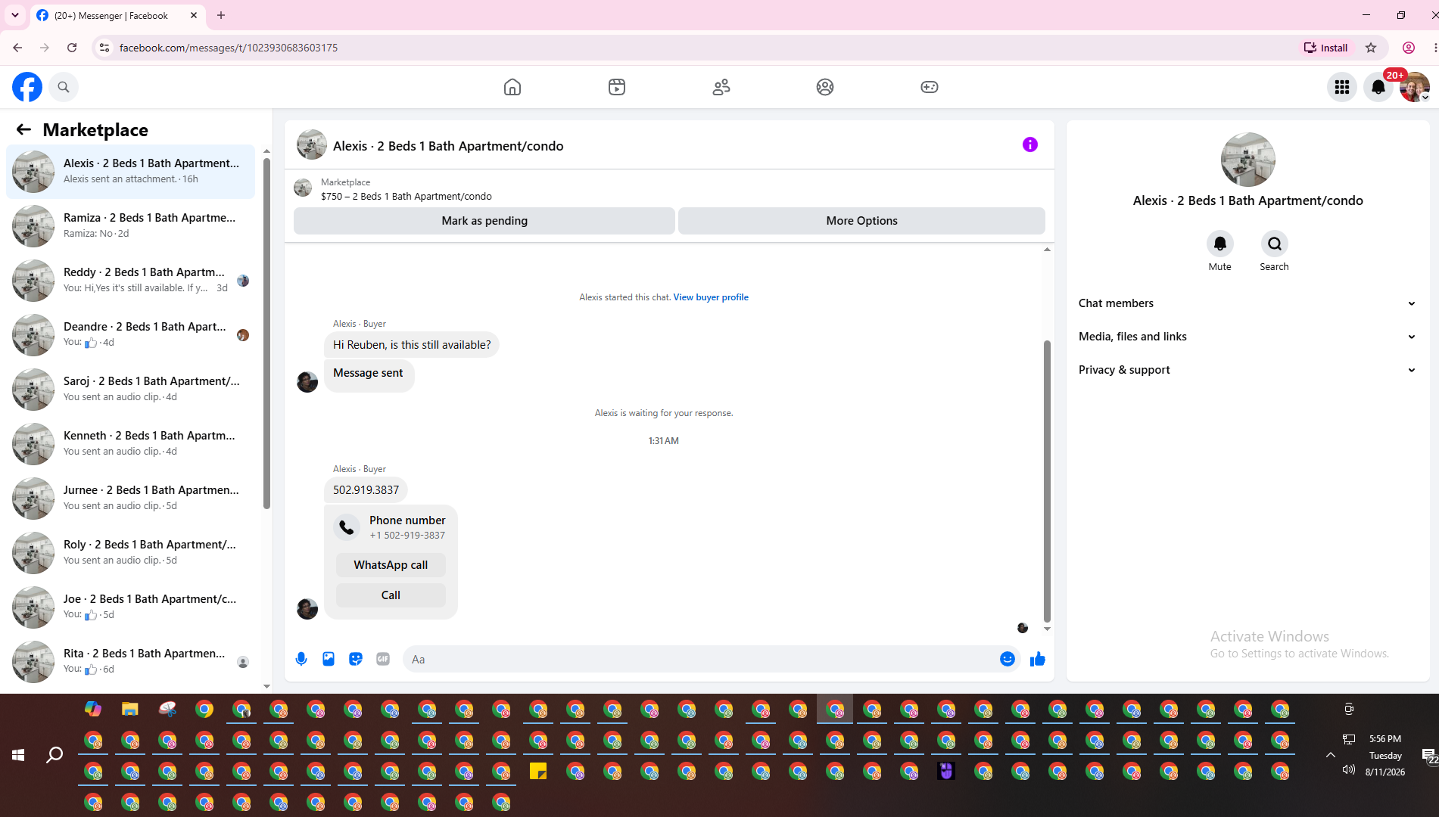Go back one page in browser
This screenshot has width=1439, height=817.
[17, 48]
